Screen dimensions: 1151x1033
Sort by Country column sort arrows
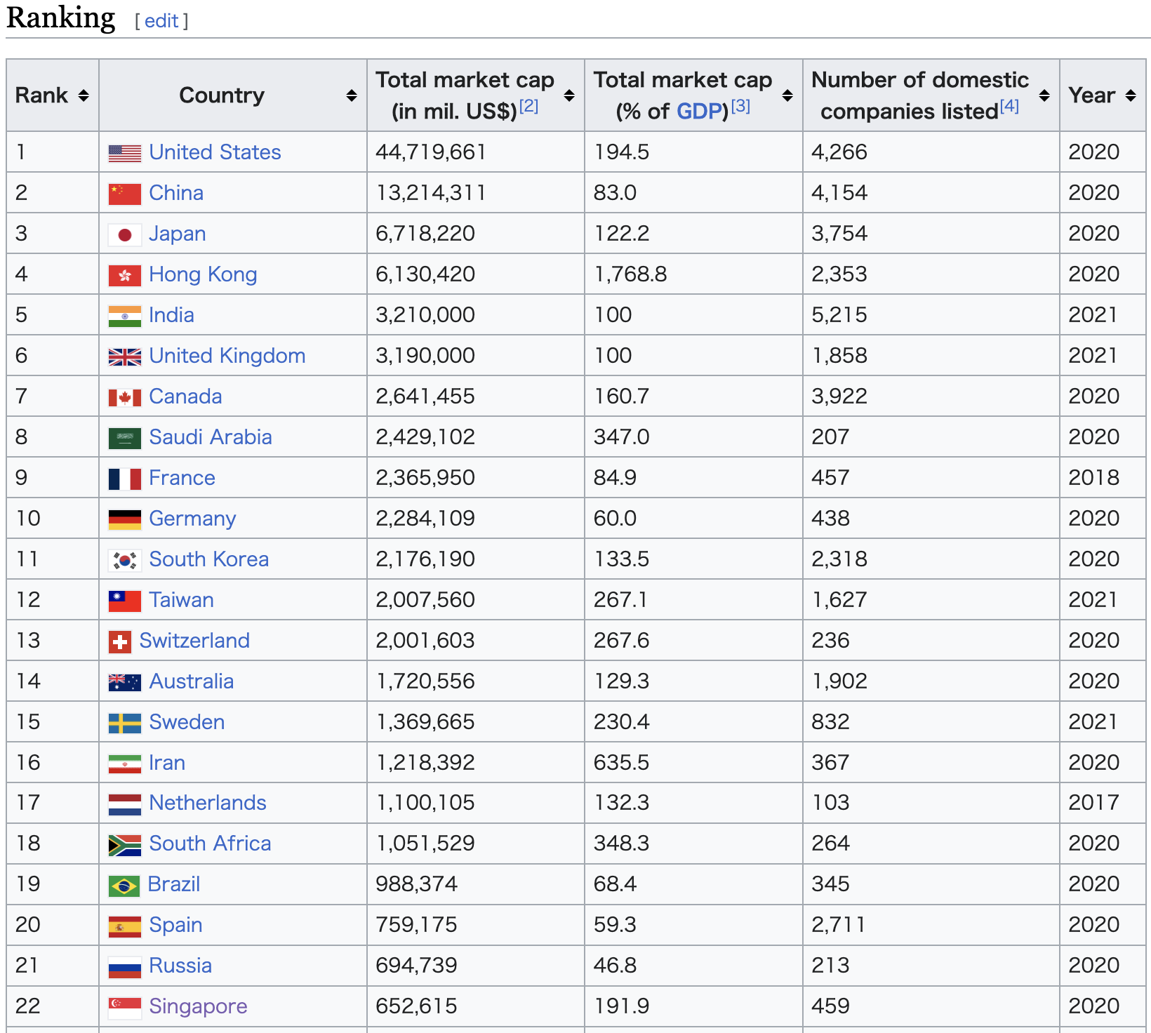(352, 95)
